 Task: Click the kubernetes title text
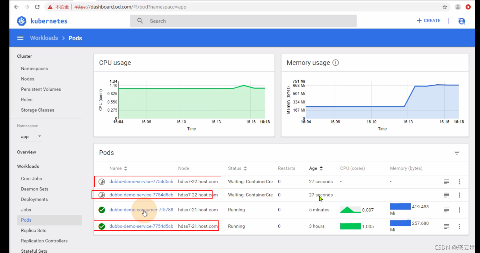tap(49, 21)
